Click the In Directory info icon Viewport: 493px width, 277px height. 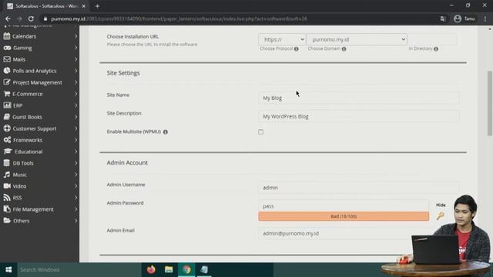pos(436,49)
